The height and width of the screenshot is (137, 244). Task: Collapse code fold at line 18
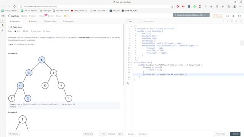point(131,67)
